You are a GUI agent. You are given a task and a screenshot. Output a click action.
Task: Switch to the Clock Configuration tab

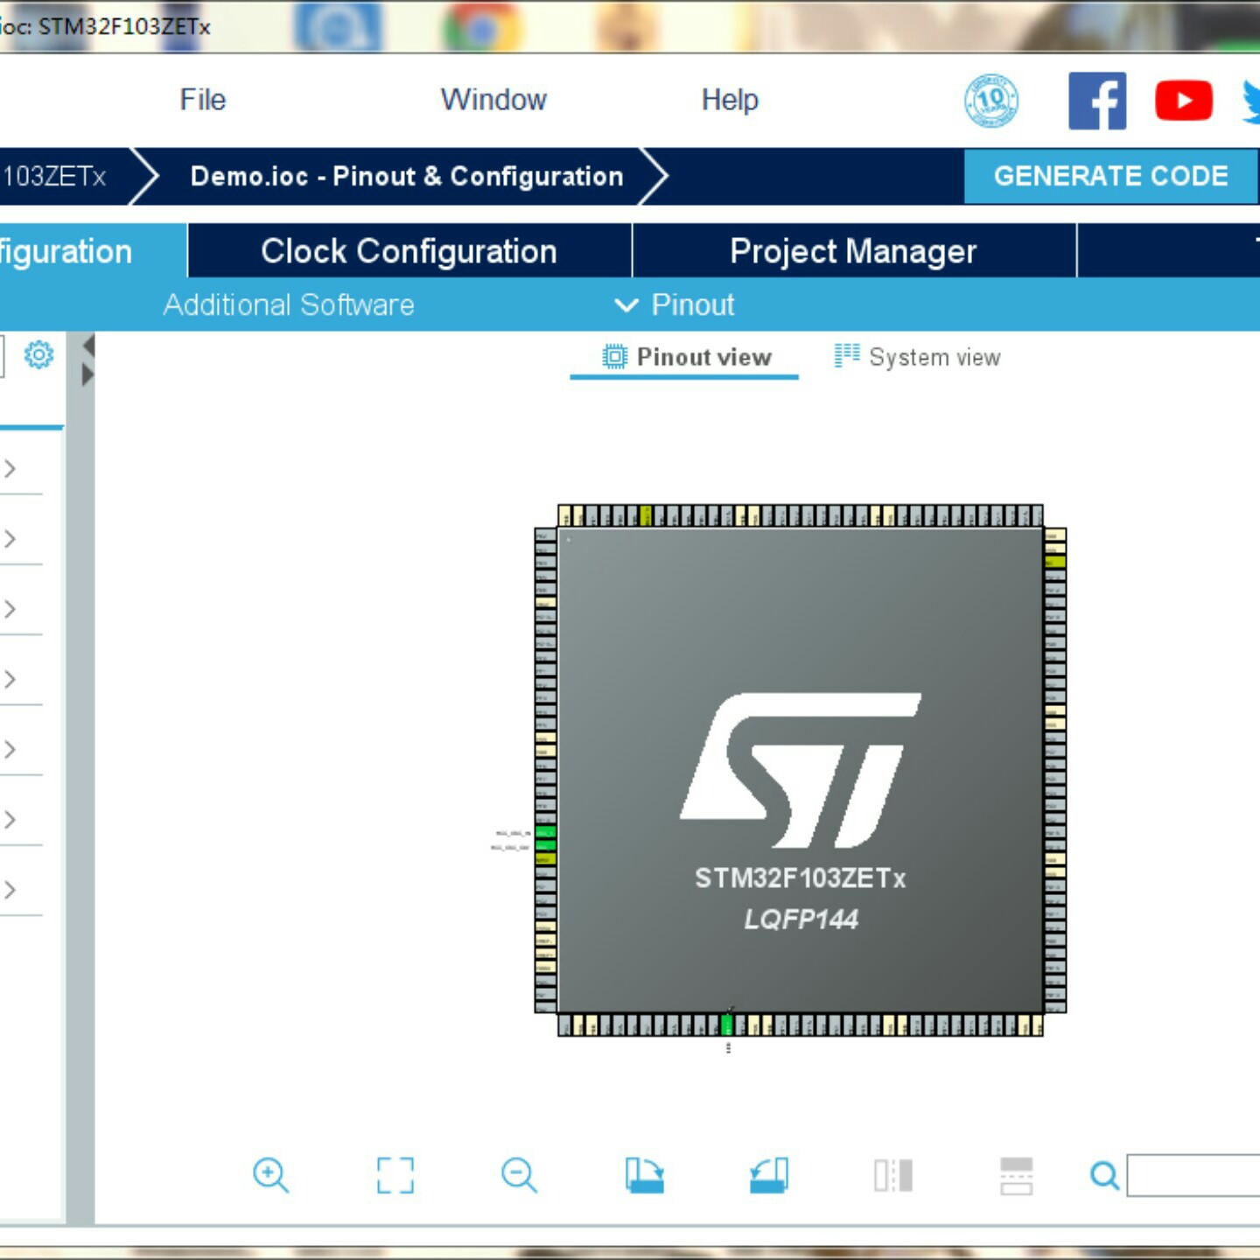coord(409,251)
